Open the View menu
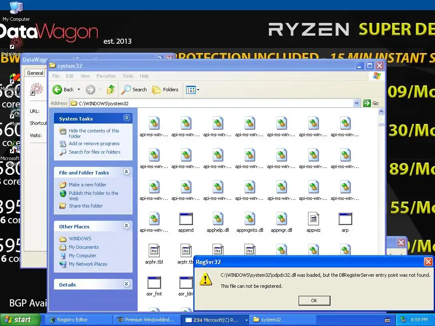The width and height of the screenshot is (435, 326). click(85, 76)
